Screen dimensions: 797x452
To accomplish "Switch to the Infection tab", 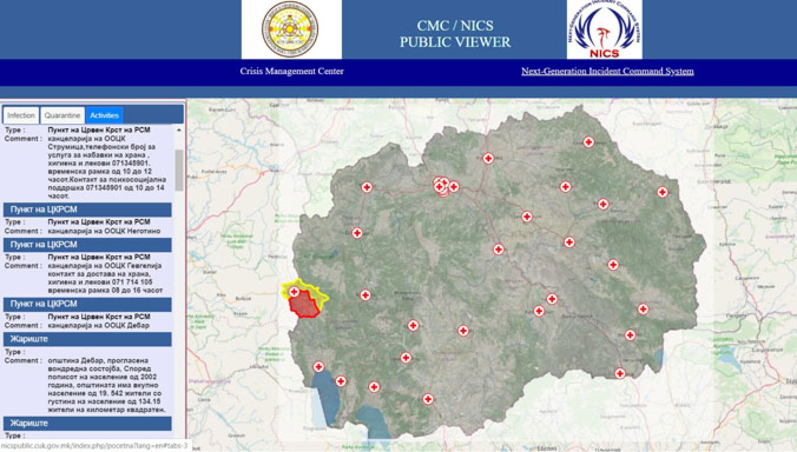I will [21, 115].
